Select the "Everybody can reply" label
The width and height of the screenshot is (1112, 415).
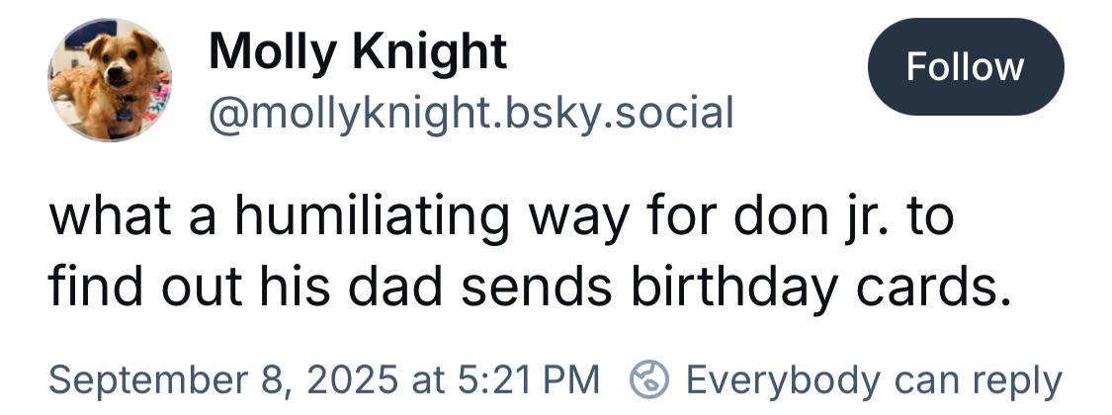coord(874,378)
